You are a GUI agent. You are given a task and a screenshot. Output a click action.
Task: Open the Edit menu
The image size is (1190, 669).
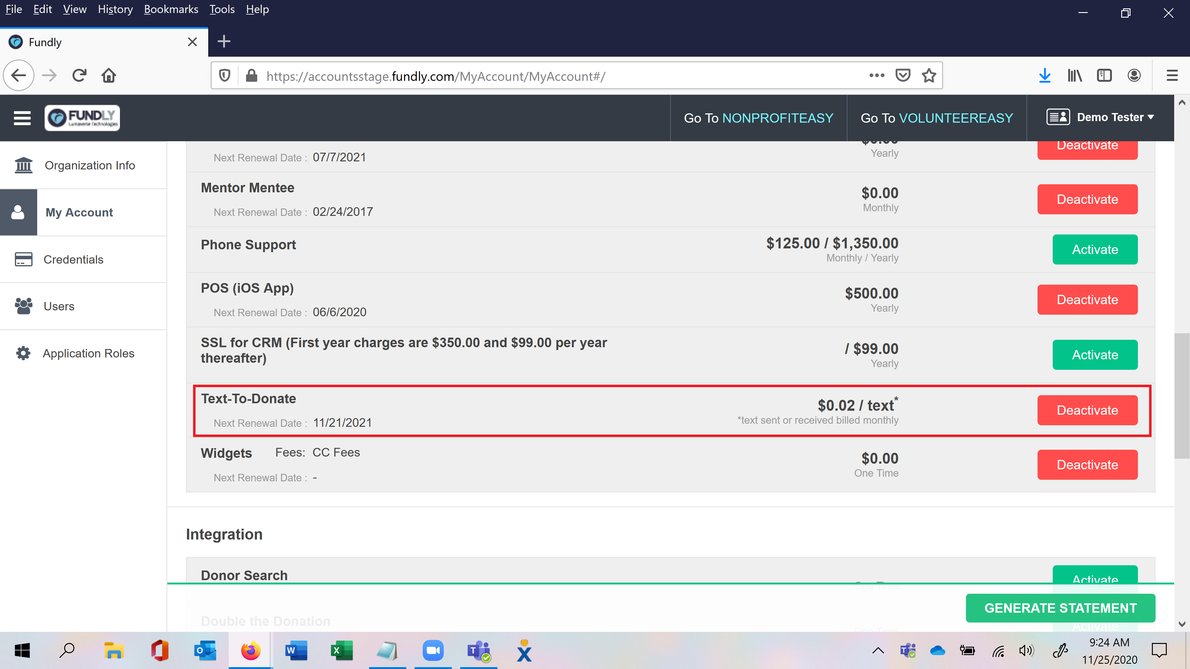(x=42, y=9)
